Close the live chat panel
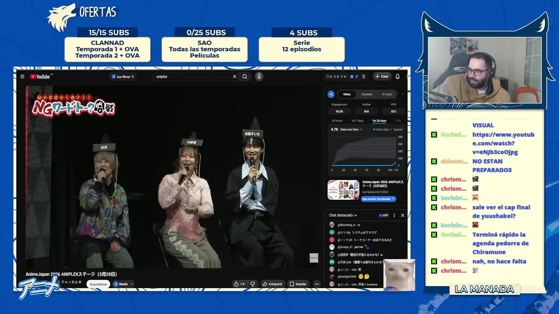This screenshot has height=314, width=559. (x=403, y=215)
